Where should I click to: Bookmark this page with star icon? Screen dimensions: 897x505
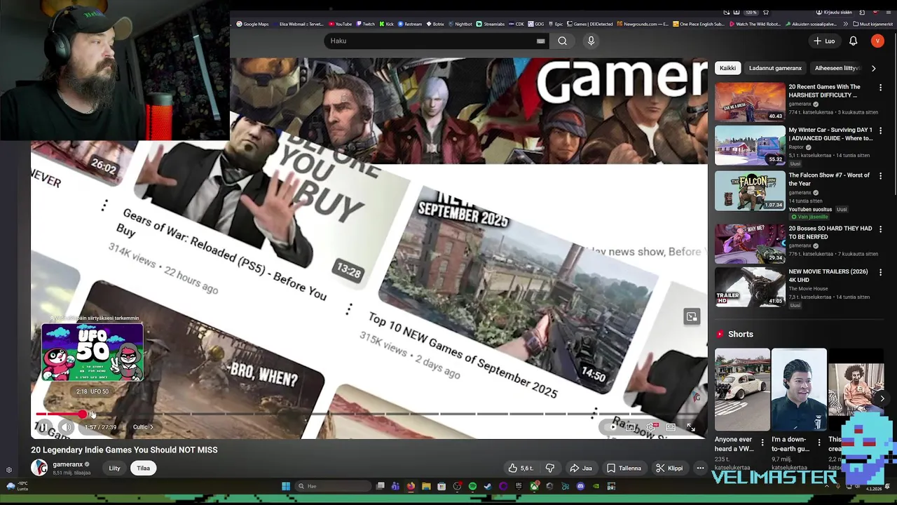tap(766, 12)
